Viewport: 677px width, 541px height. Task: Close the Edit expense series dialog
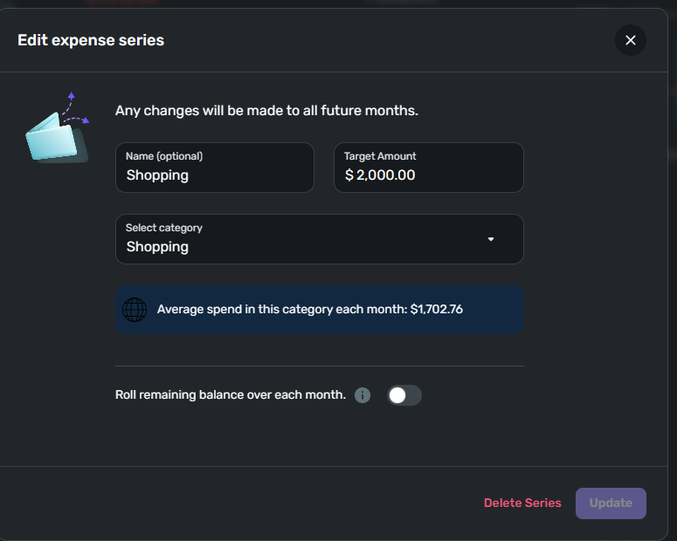point(631,40)
